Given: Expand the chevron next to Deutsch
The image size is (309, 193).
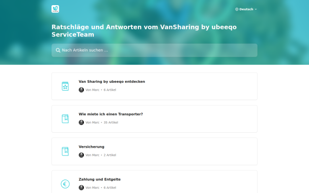Looking at the screenshot, I should [x=256, y=9].
